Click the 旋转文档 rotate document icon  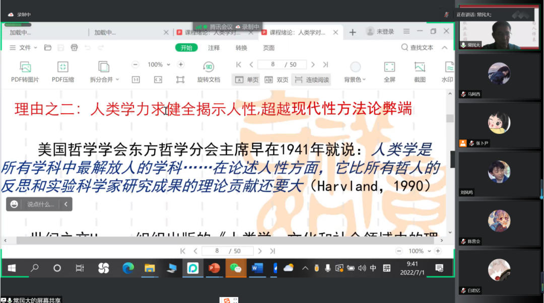[x=209, y=67]
